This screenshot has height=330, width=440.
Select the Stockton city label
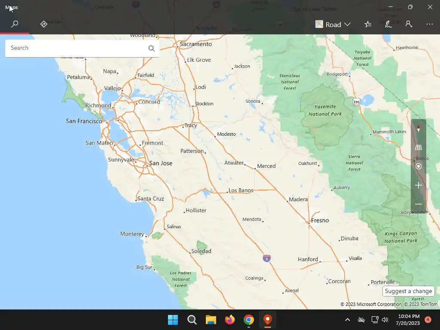click(x=204, y=104)
